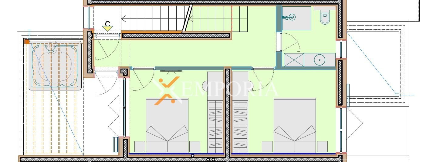Select the round sink on the counter
Screen dimensions: 433x162
(x=319, y=60)
